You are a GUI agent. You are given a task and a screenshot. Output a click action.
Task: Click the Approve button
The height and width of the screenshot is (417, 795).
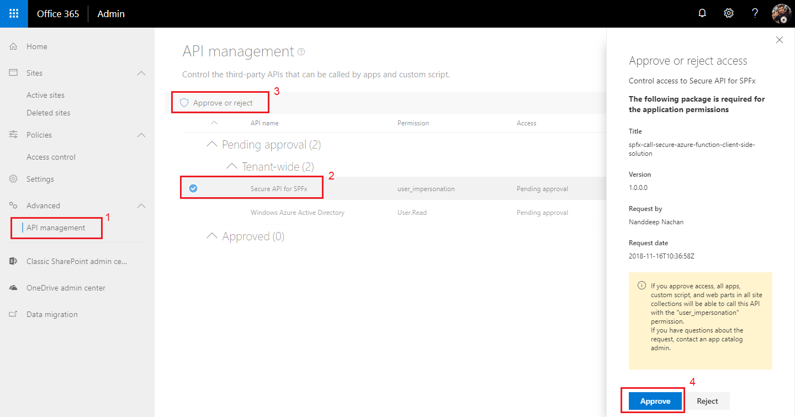coord(655,401)
